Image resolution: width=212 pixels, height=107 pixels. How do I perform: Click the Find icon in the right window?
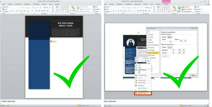coord(195,7)
